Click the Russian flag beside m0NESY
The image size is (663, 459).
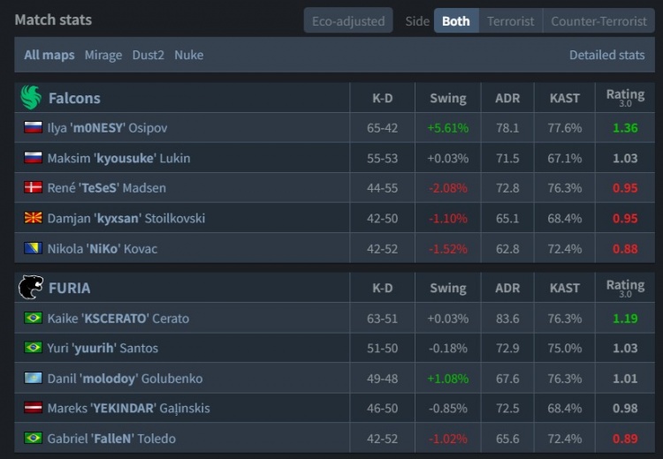point(34,128)
